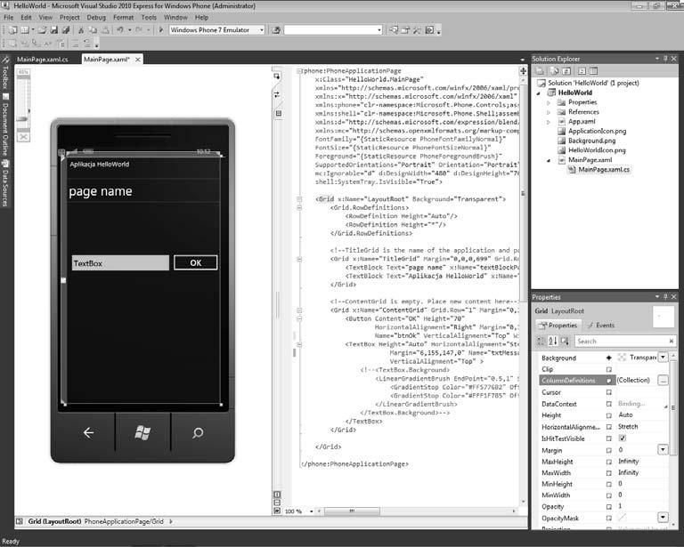Click the Save All toolbar icon
Screen dimensions: 684x547
coord(66,30)
